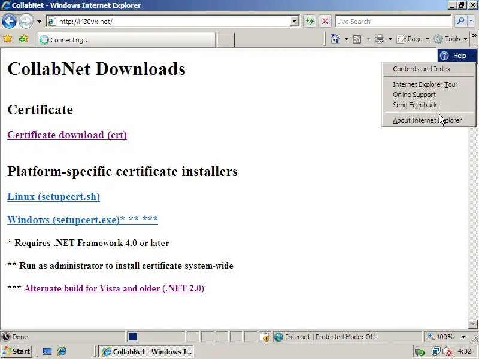Viewport: 479px width, 359px height.
Task: Open Certificate download (crt) link
Action: point(67,135)
